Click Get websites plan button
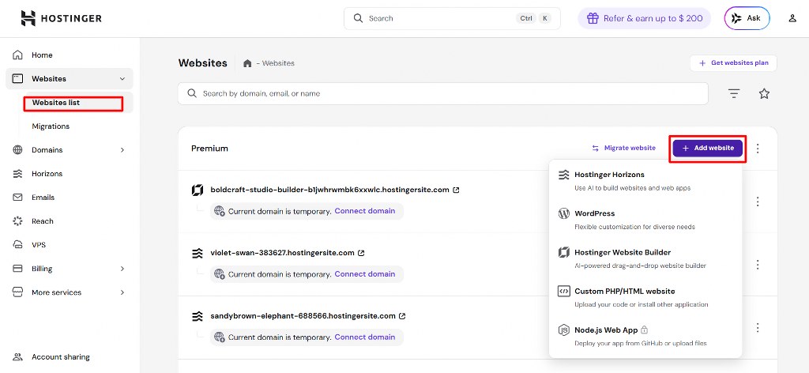The image size is (809, 373). (x=733, y=63)
